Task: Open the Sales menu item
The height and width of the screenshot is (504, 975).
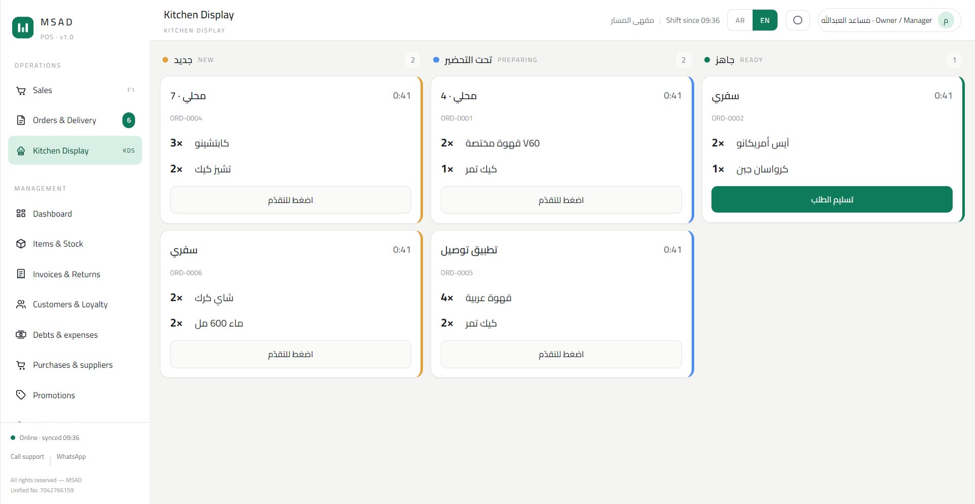Action: click(x=75, y=90)
